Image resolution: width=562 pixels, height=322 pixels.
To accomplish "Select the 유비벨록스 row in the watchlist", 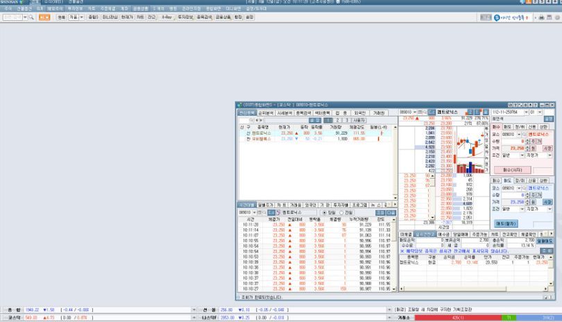I will tap(316, 139).
